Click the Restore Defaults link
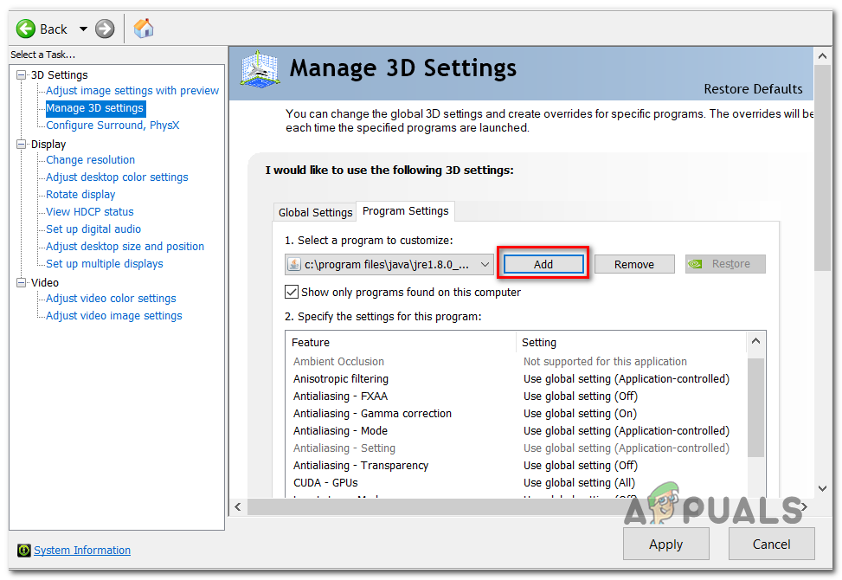This screenshot has height=580, width=842. pos(753,88)
